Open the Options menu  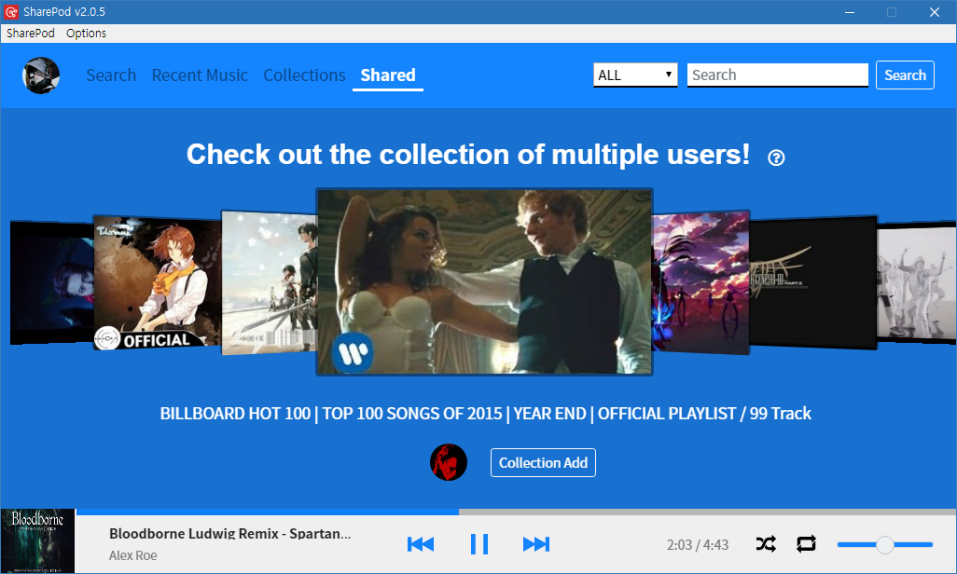pos(86,33)
